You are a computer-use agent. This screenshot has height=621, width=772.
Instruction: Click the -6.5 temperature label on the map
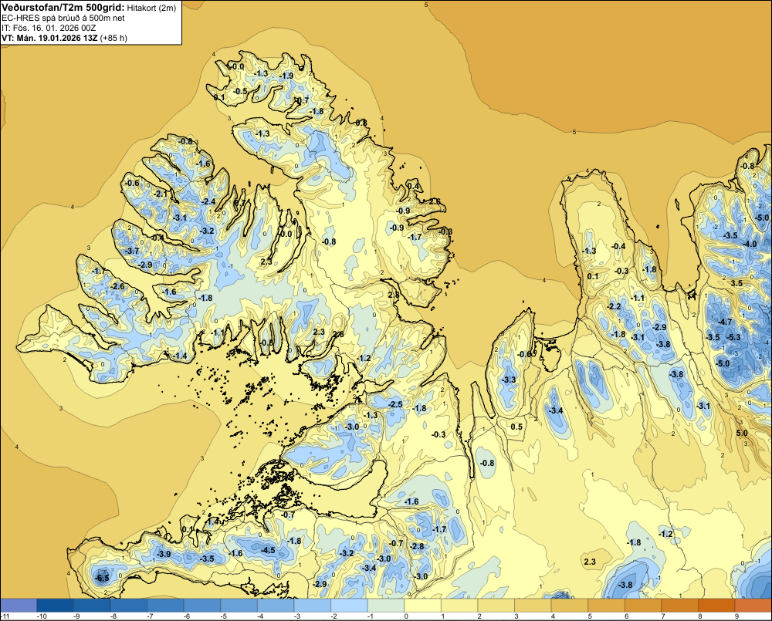click(x=102, y=578)
